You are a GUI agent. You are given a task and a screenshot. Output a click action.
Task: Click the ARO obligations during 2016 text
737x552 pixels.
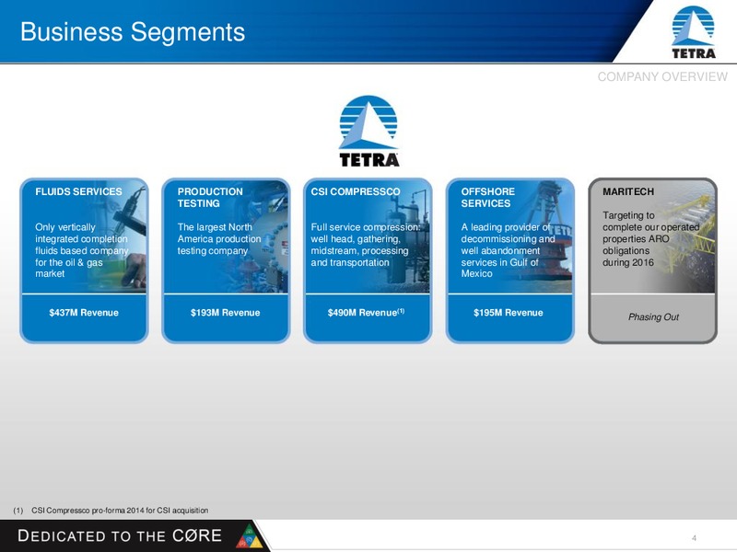(650, 239)
